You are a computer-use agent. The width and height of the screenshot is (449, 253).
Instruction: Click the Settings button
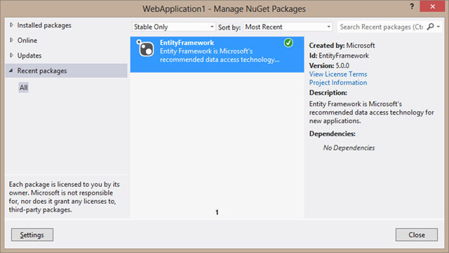point(32,235)
